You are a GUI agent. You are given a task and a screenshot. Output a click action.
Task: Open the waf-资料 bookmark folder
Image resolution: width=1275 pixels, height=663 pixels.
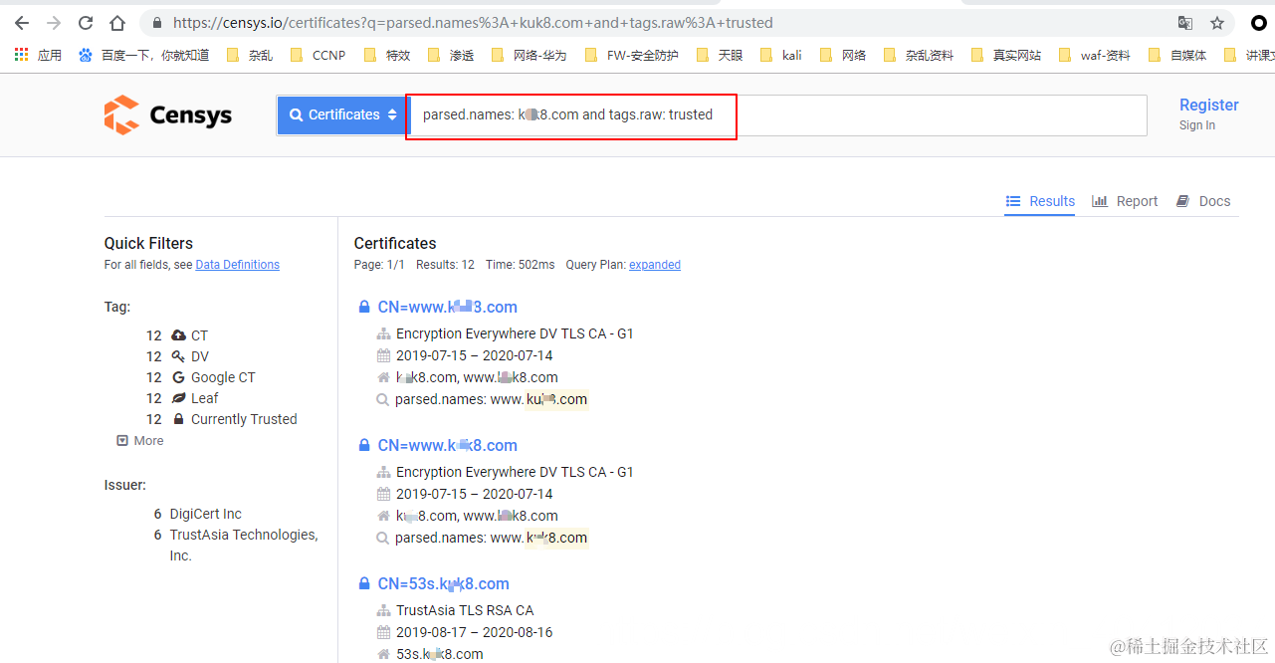1095,55
